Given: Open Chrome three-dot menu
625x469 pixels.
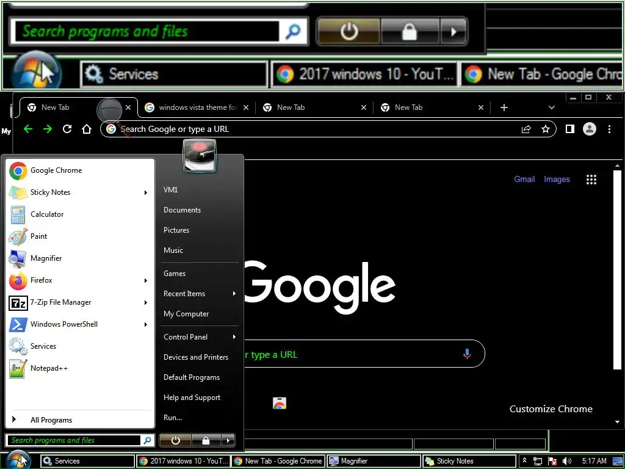Looking at the screenshot, I should (x=610, y=129).
